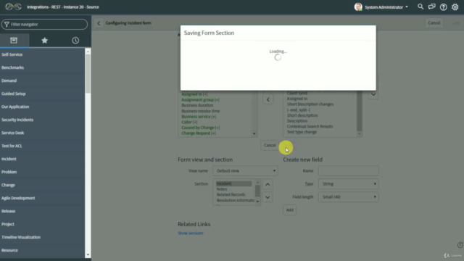Viewport: 464px width, 261px height.
Task: Click the navigator scrollbar up arrow
Action: point(88,51)
